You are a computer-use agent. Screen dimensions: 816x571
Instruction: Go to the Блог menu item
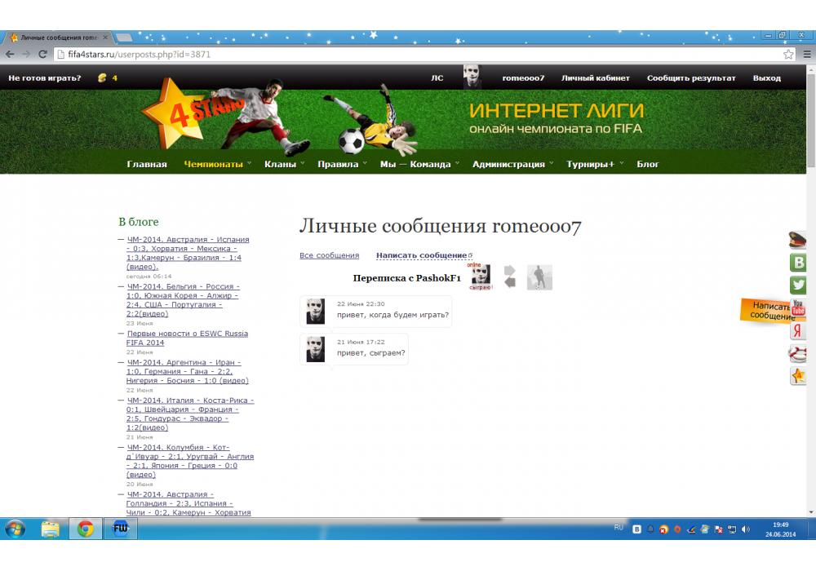click(x=648, y=164)
